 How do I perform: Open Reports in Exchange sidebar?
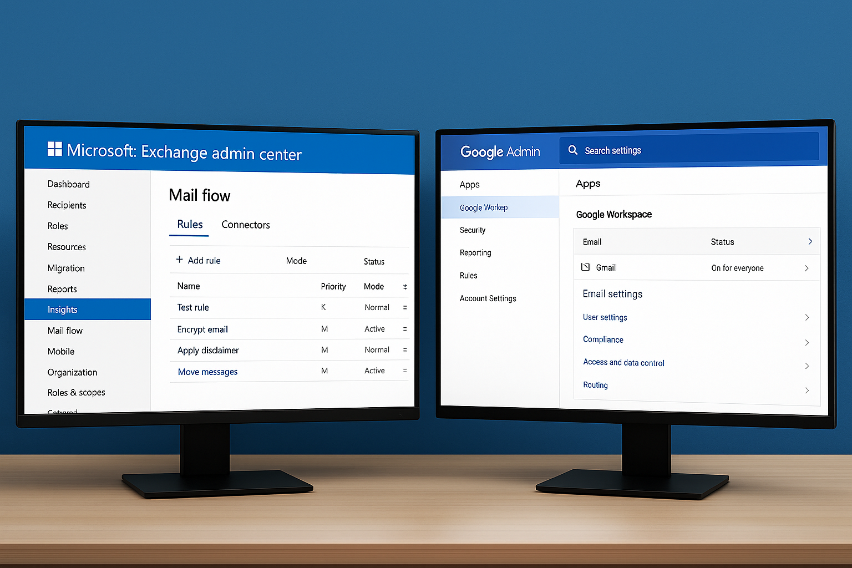62,289
